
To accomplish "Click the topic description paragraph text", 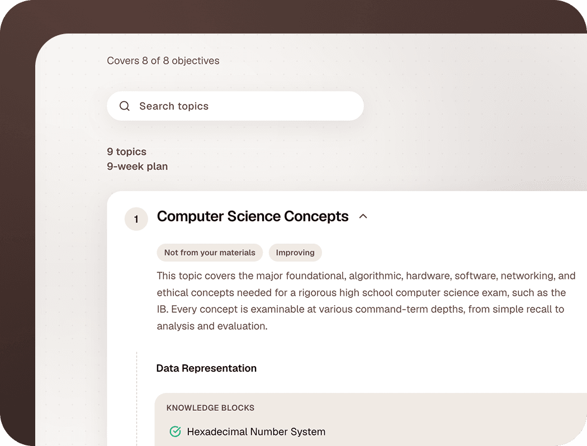I will click(366, 301).
